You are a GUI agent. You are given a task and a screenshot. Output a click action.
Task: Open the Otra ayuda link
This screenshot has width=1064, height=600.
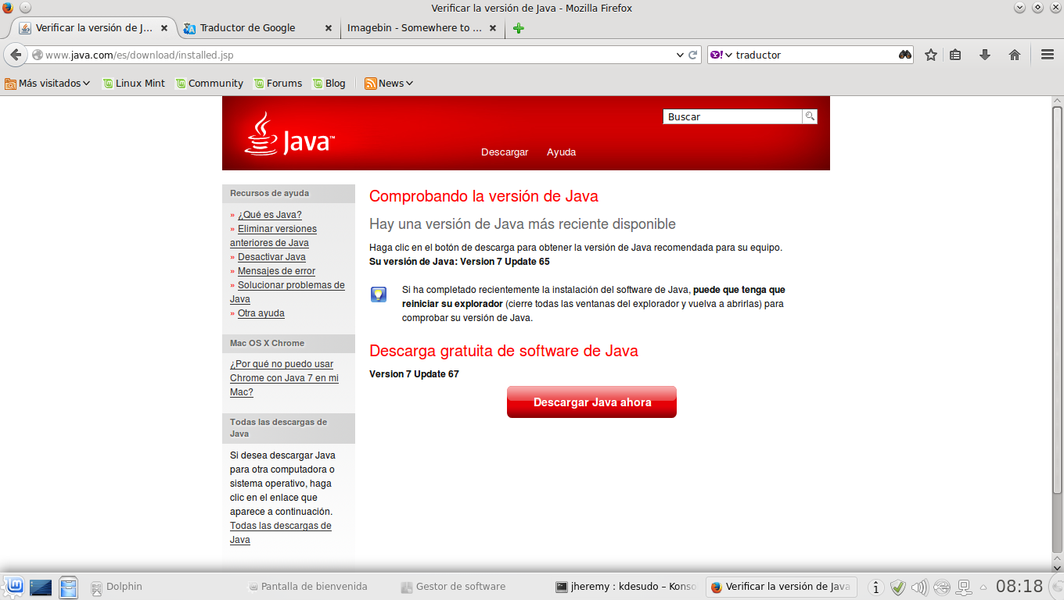coord(261,313)
